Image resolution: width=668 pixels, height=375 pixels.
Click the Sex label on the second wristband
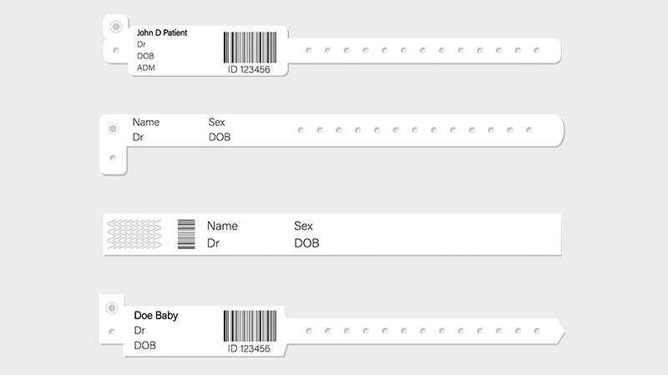pos(216,122)
